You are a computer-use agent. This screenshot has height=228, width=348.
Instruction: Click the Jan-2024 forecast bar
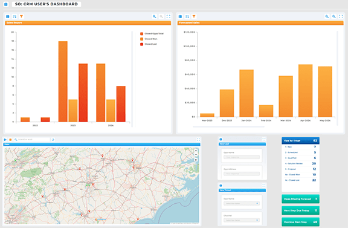(246, 93)
